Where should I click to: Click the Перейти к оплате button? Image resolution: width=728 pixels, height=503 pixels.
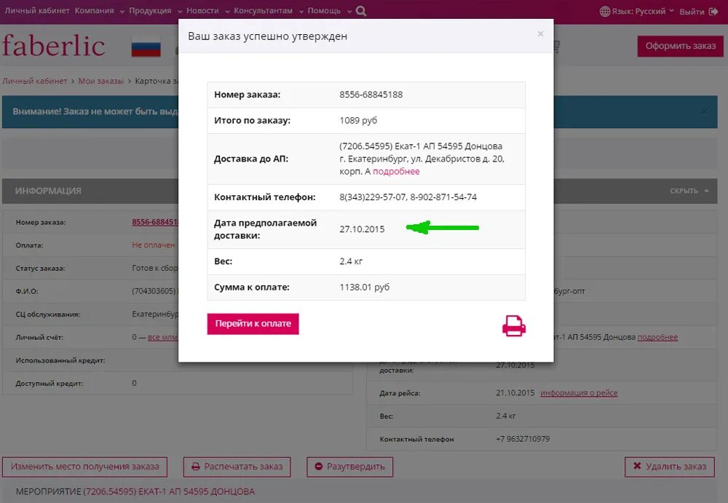click(x=253, y=324)
